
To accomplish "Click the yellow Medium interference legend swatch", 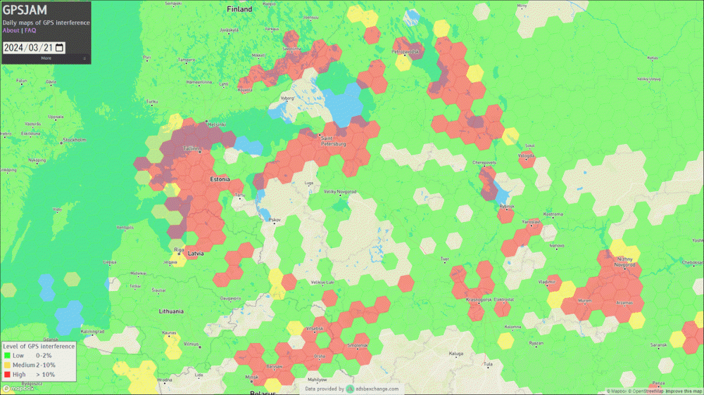I will (6, 365).
